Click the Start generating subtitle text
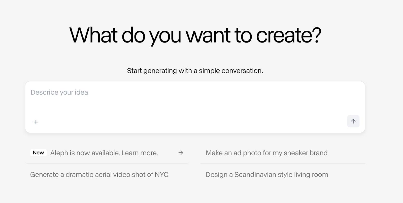Screen dimensions: 403x203 [195, 71]
